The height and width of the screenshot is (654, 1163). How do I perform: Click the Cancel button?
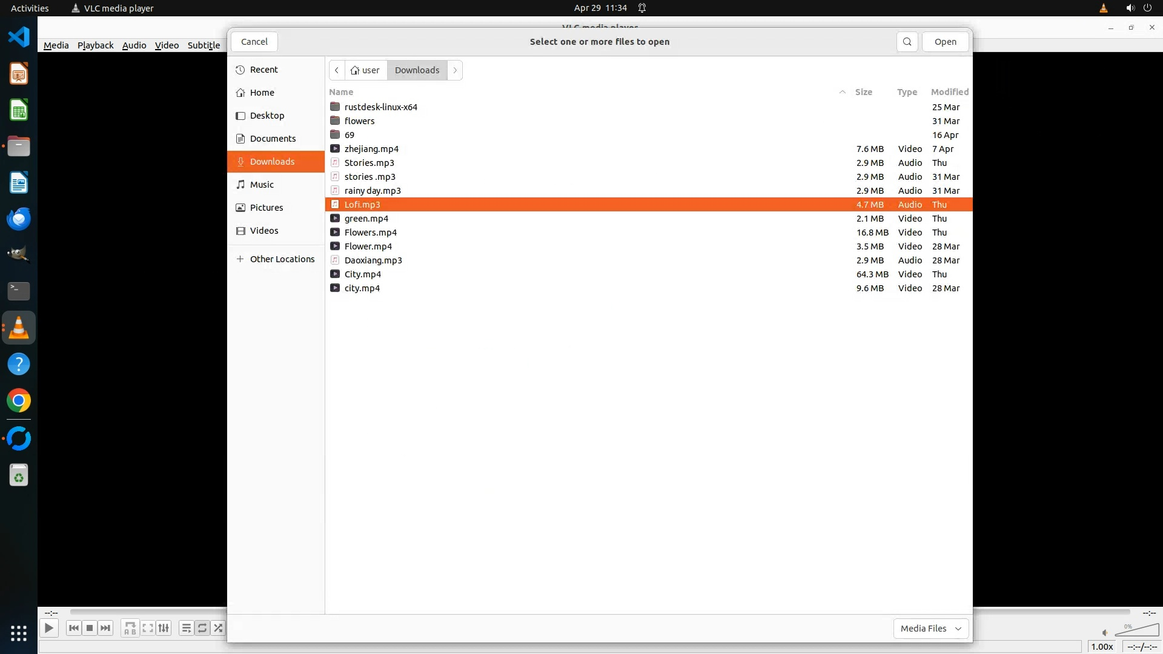pyautogui.click(x=254, y=42)
